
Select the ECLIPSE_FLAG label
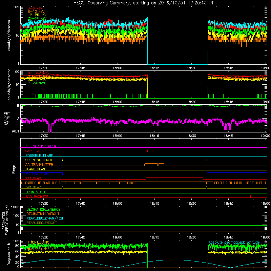(x=37, y=174)
